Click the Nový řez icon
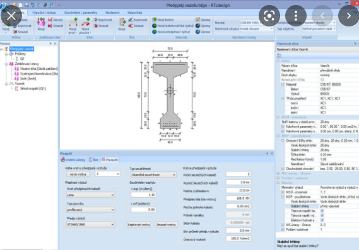Screen dimensions: 359x250 click(x=122, y=23)
